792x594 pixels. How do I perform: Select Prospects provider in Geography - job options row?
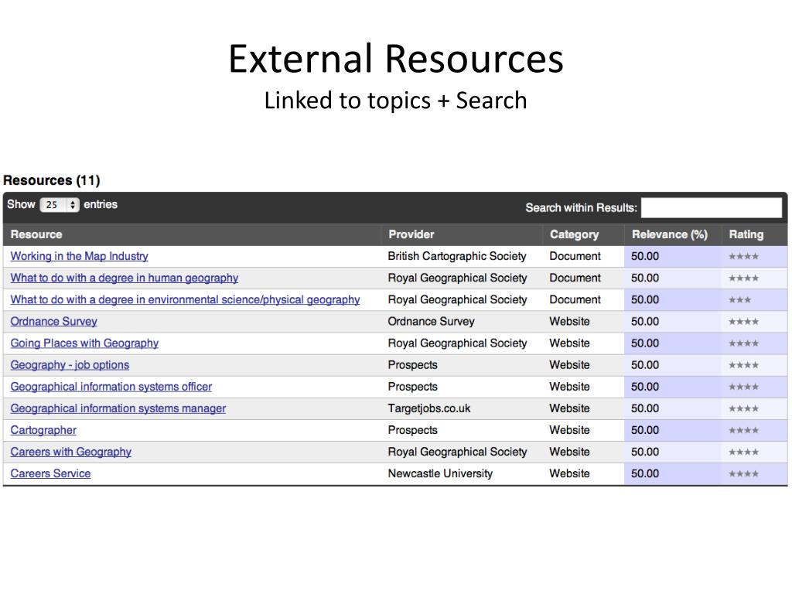413,365
